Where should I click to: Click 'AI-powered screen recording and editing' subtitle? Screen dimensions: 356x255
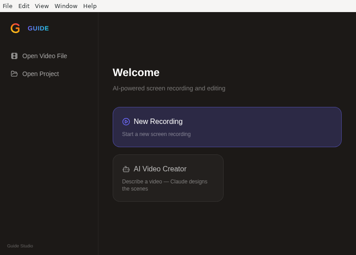[169, 88]
